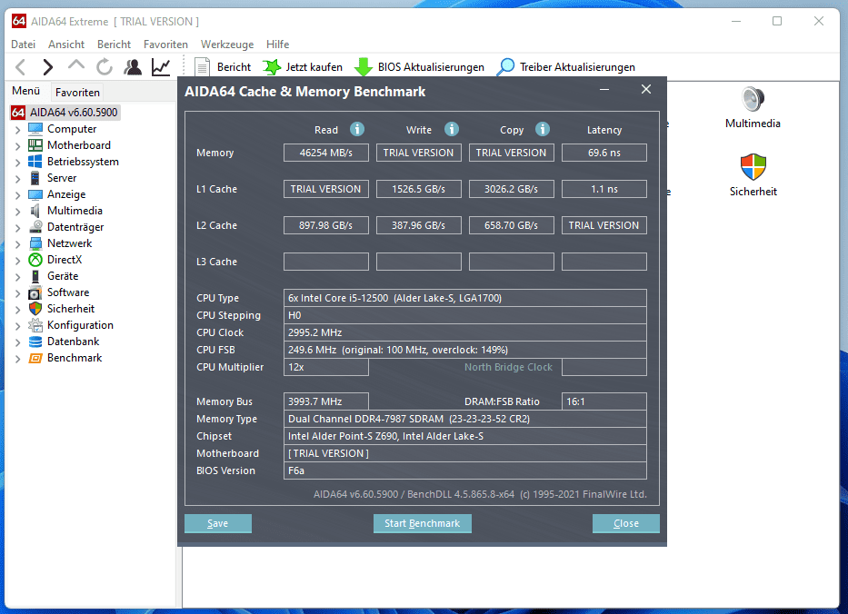Image resolution: width=848 pixels, height=614 pixels.
Task: Click the green download arrow BIOS icon
Action: (x=364, y=67)
